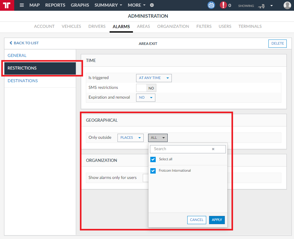Open the settings gear icon

[152, 5]
